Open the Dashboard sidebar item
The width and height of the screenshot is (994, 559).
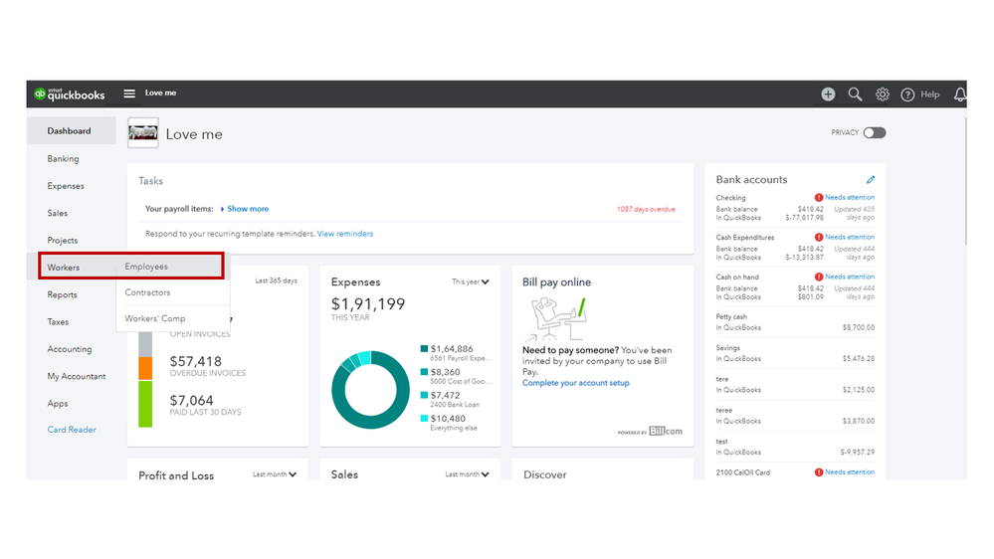point(71,130)
